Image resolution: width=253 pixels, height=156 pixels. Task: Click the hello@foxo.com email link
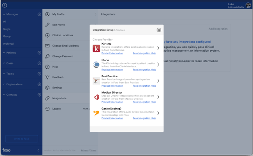click(x=179, y=61)
